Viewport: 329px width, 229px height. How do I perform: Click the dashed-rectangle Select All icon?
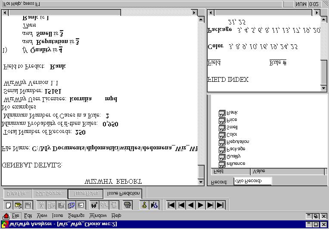click(x=81, y=205)
